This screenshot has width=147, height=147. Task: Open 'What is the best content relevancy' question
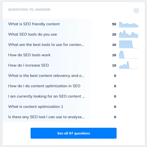(46, 76)
